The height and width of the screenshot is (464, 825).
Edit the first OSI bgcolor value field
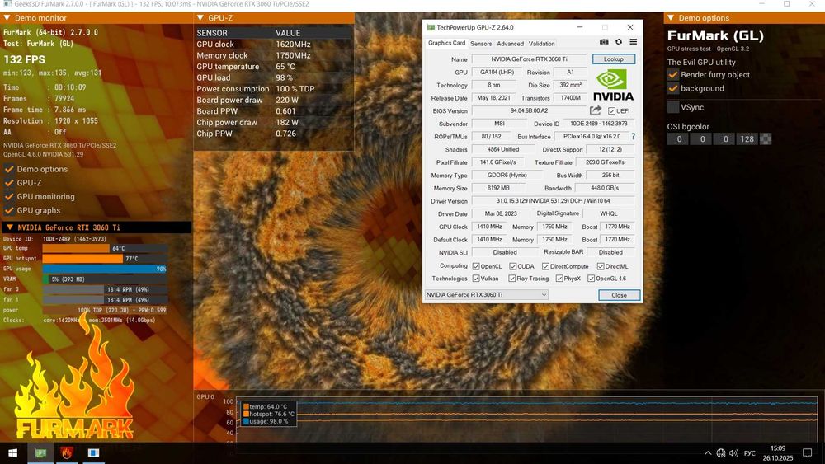[679, 139]
